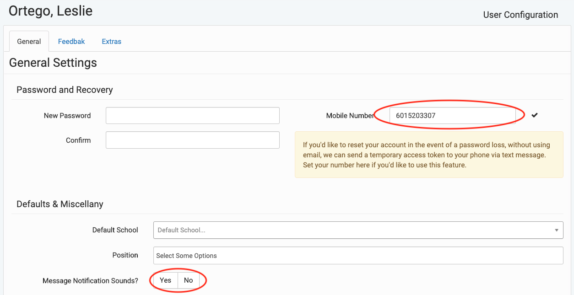Click the Mobile Number label

(350, 116)
